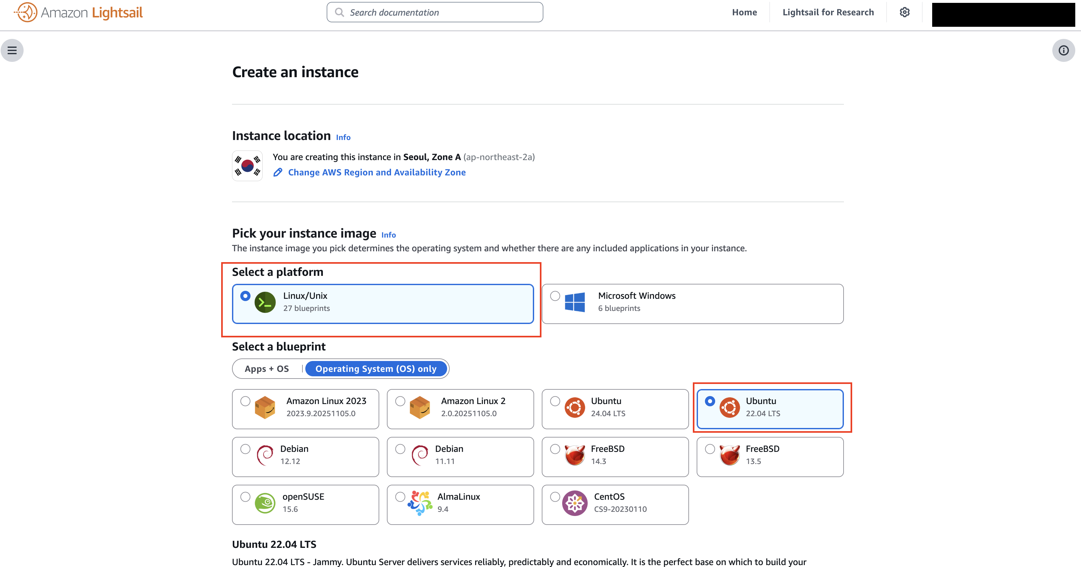The height and width of the screenshot is (567, 1081).
Task: Open the Info link beside Instance location
Action: pyautogui.click(x=343, y=137)
